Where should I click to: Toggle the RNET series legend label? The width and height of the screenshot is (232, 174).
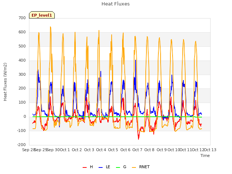point(144,167)
